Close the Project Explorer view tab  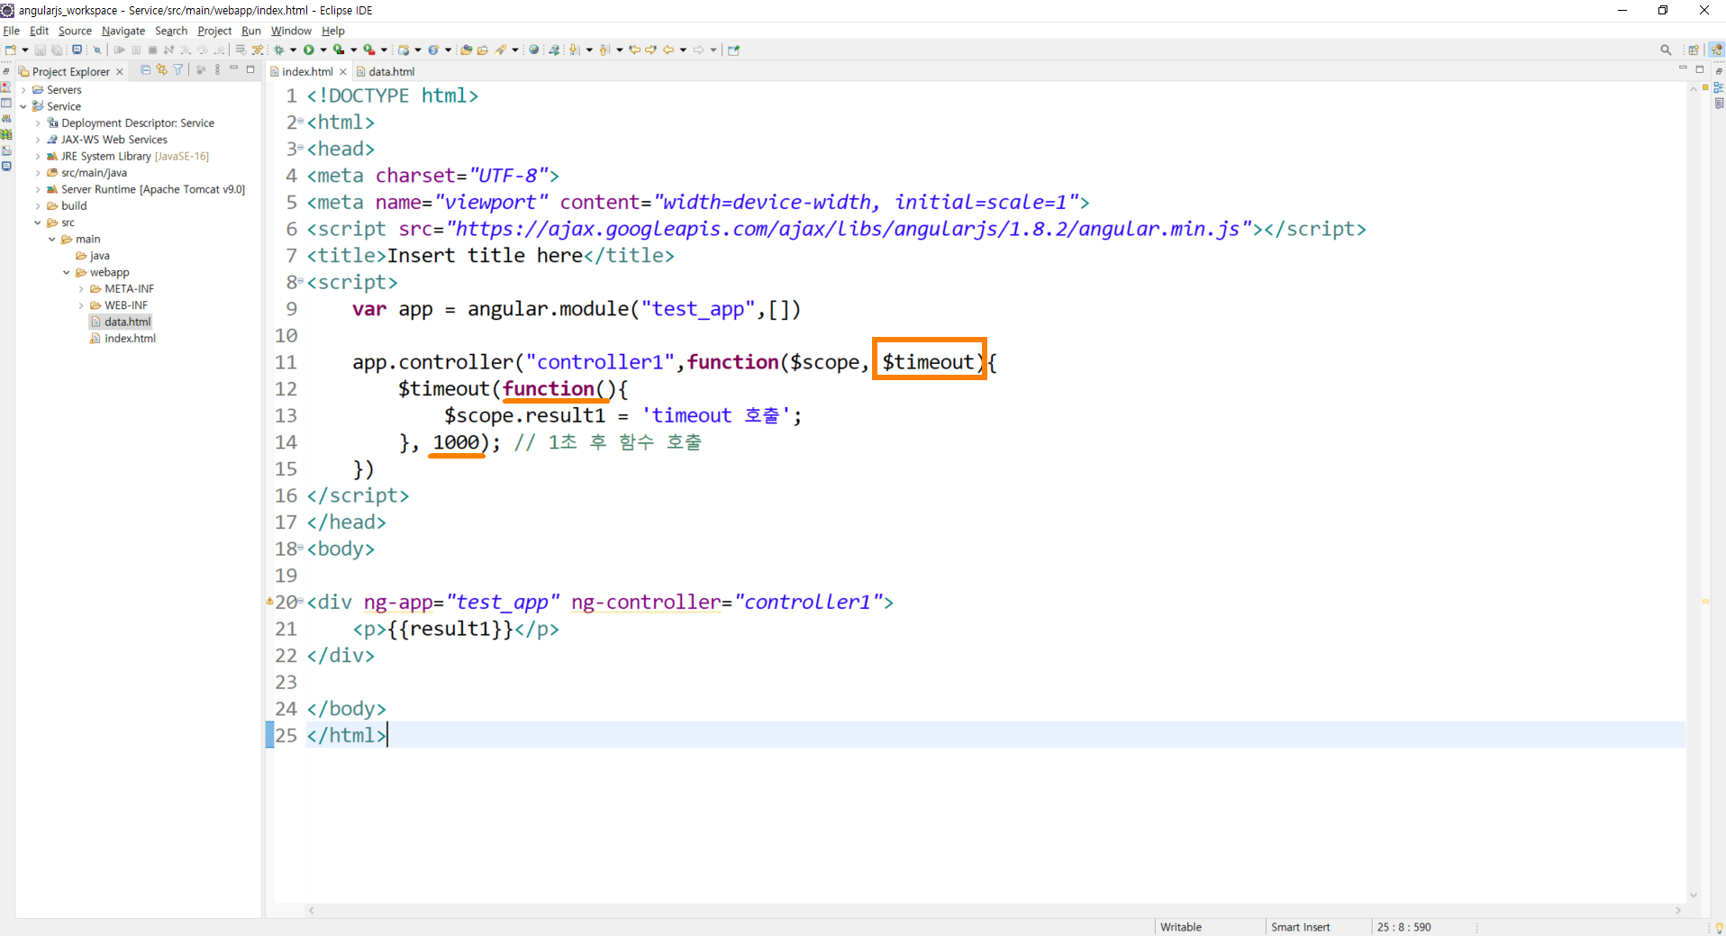(119, 71)
